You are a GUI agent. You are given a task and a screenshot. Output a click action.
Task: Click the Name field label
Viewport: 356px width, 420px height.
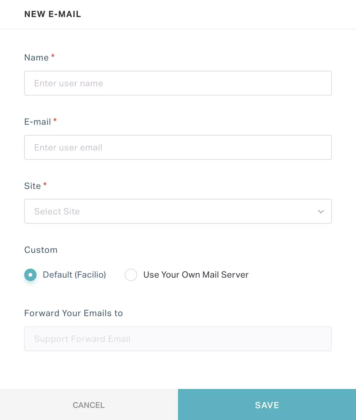click(37, 58)
